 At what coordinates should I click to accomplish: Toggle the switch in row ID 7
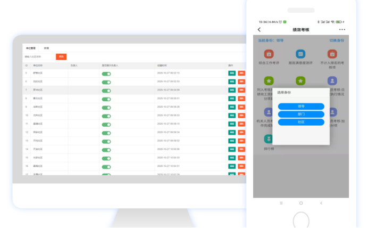pos(106,91)
